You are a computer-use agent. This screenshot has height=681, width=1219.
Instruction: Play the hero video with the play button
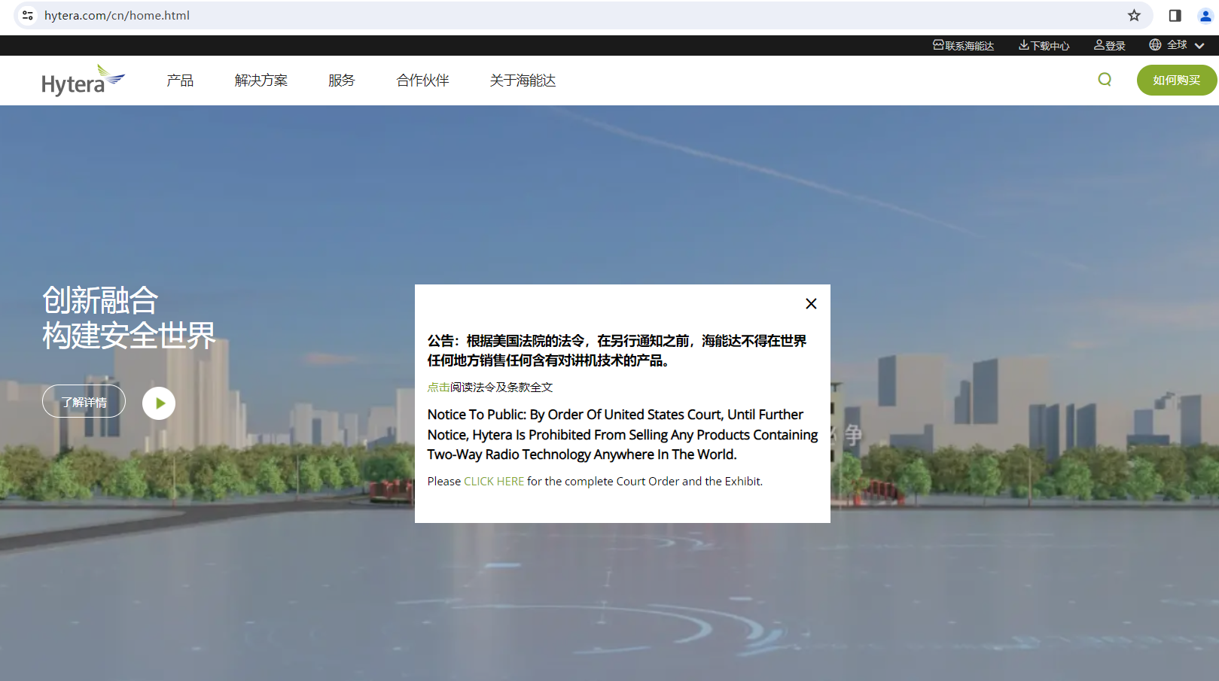click(159, 403)
